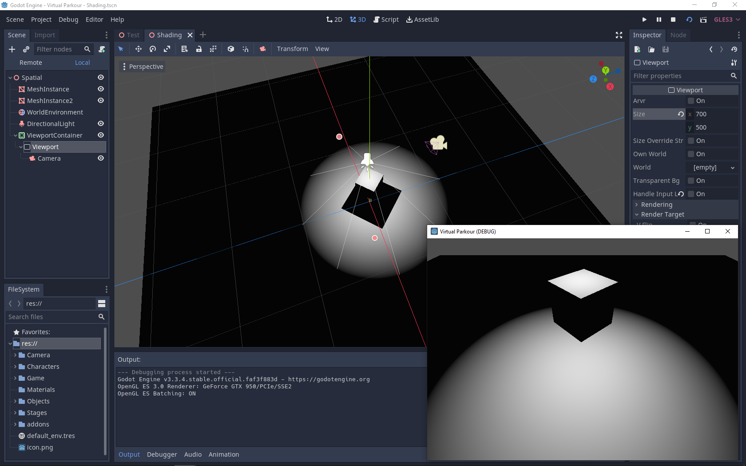The height and width of the screenshot is (466, 746).
Task: Select the Rotate mode tool
Action: [x=153, y=49]
